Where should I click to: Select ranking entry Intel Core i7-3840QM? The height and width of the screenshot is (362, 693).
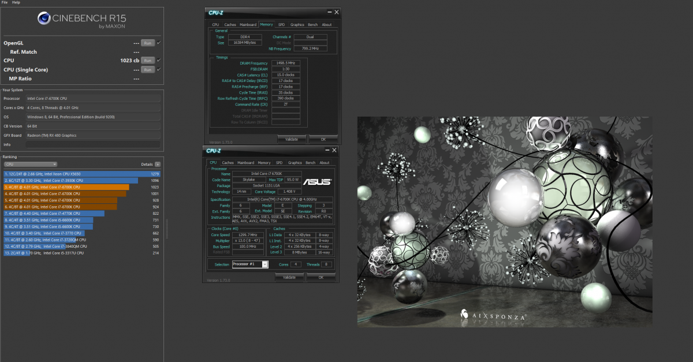click(x=81, y=246)
